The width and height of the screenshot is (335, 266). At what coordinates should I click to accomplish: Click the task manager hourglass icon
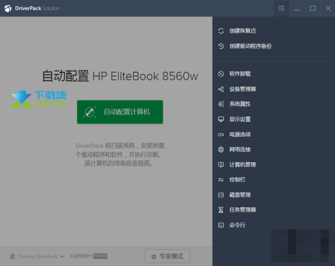click(221, 210)
